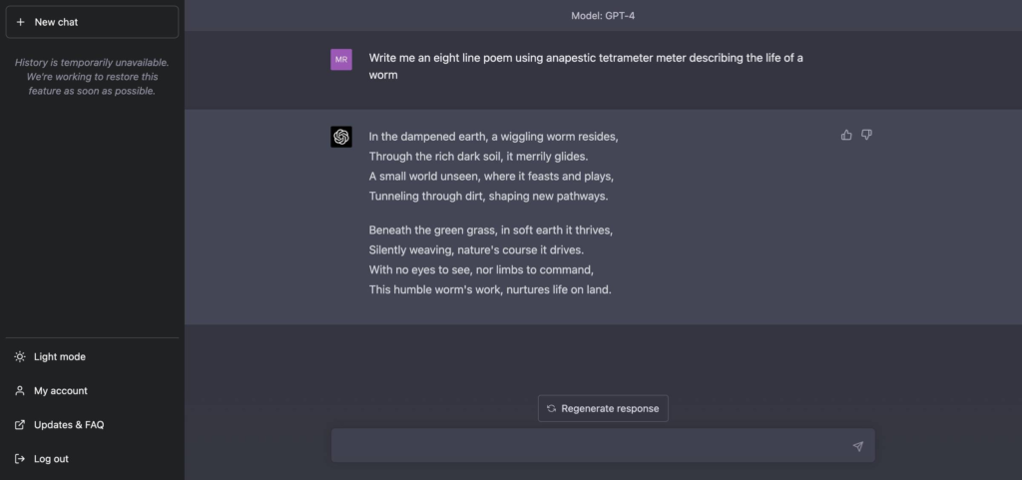The height and width of the screenshot is (480, 1022).
Task: Click the external link icon beside Updates & FAQ
Action: point(20,425)
